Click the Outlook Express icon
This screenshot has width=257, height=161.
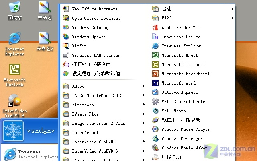pyautogui.click(x=155, y=92)
